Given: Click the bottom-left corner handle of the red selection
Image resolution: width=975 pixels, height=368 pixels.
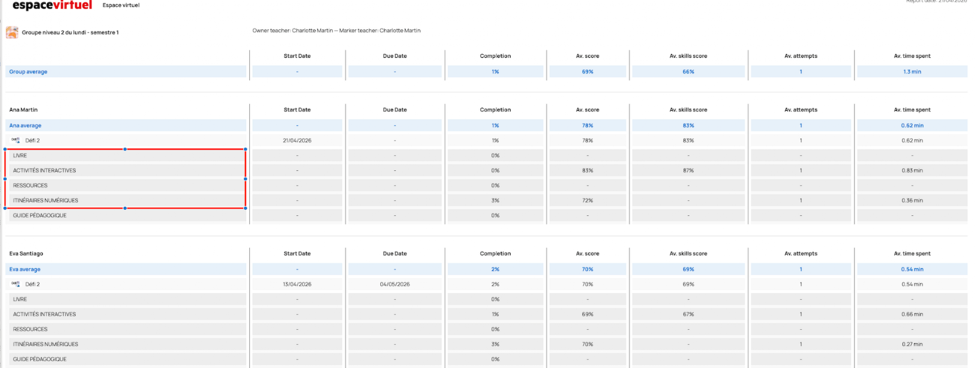Looking at the screenshot, I should (5, 208).
